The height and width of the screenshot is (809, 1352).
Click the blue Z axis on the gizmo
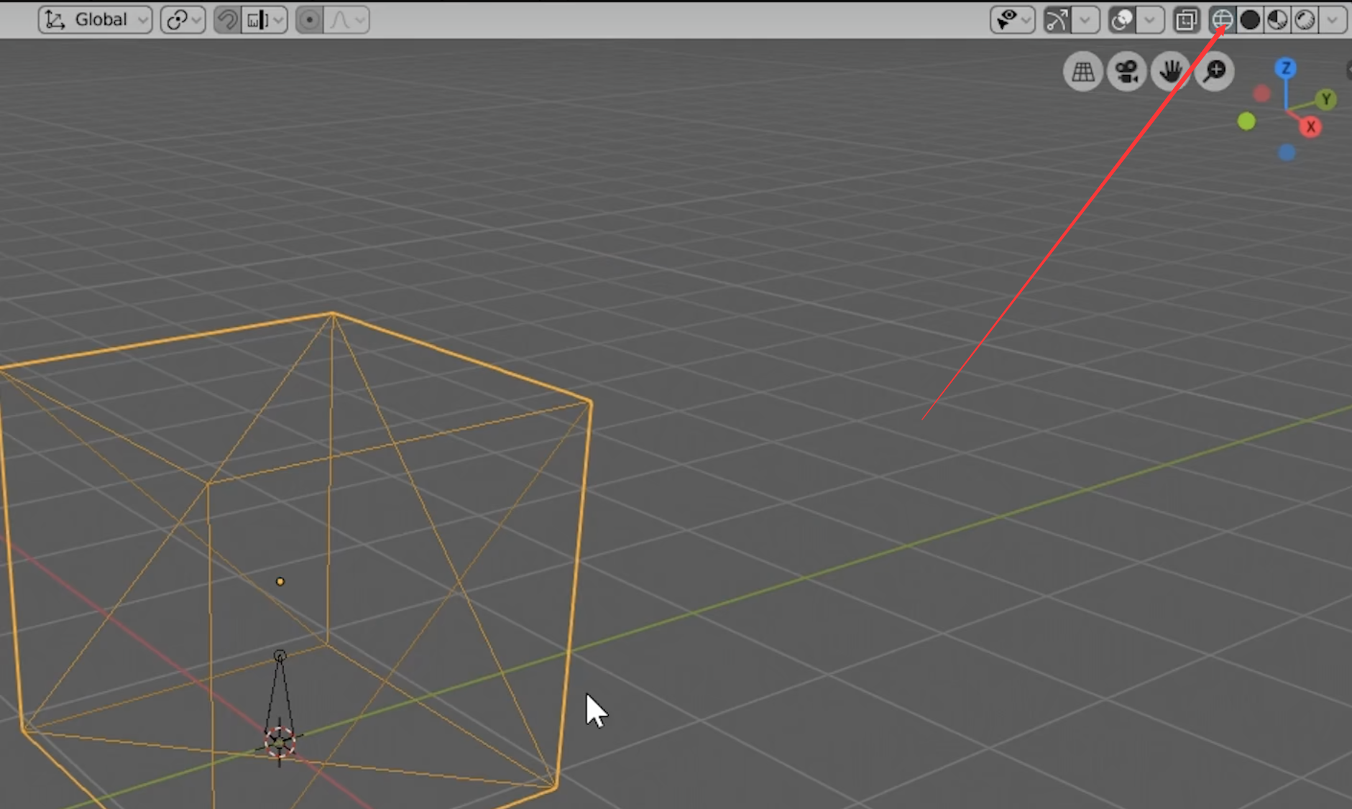1286,68
